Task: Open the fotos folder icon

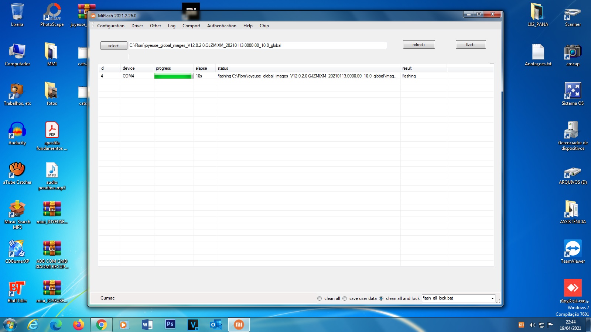Action: click(52, 94)
